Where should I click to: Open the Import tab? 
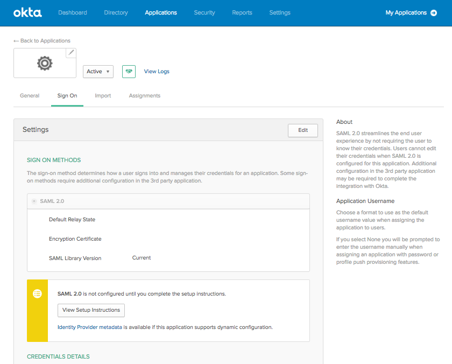click(103, 95)
